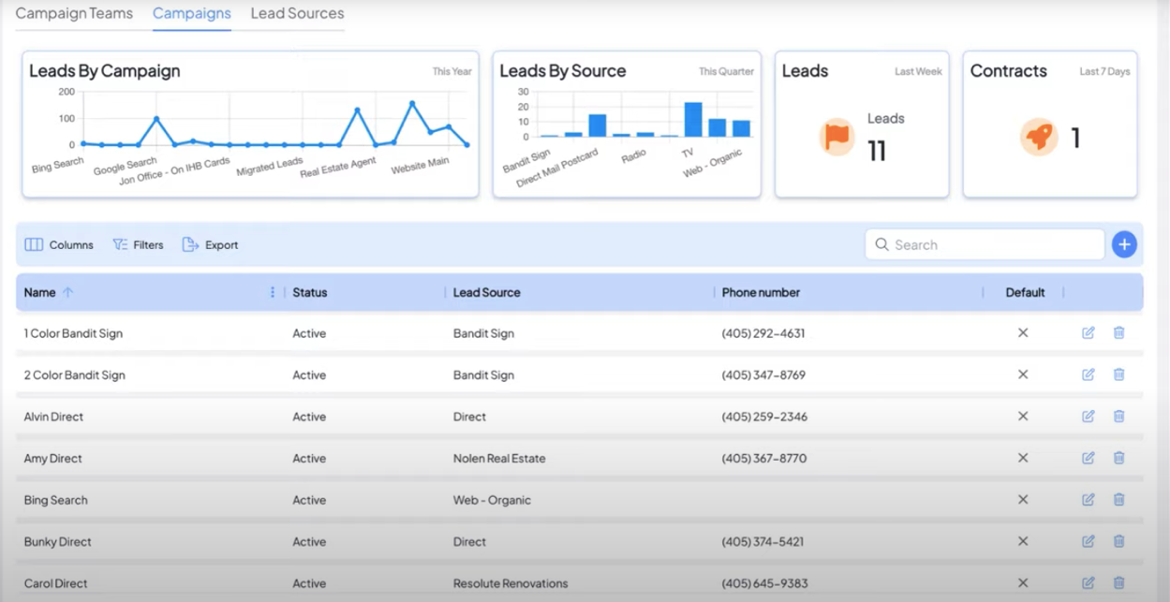Click the rocket Contracts icon
The height and width of the screenshot is (602, 1170).
(1038, 138)
